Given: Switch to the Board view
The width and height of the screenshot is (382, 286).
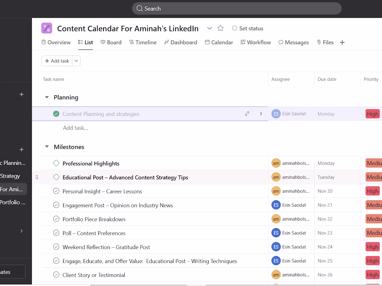Looking at the screenshot, I should click(111, 42).
